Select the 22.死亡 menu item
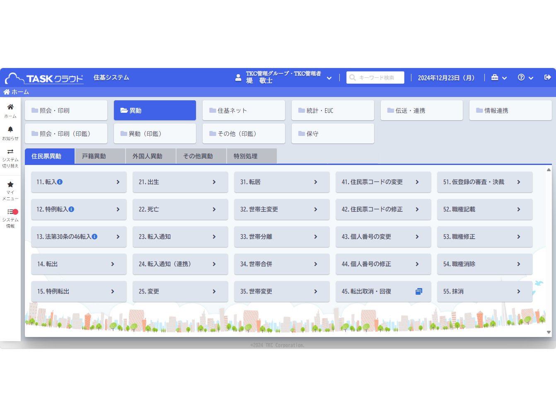The image size is (556, 417). 180,209
